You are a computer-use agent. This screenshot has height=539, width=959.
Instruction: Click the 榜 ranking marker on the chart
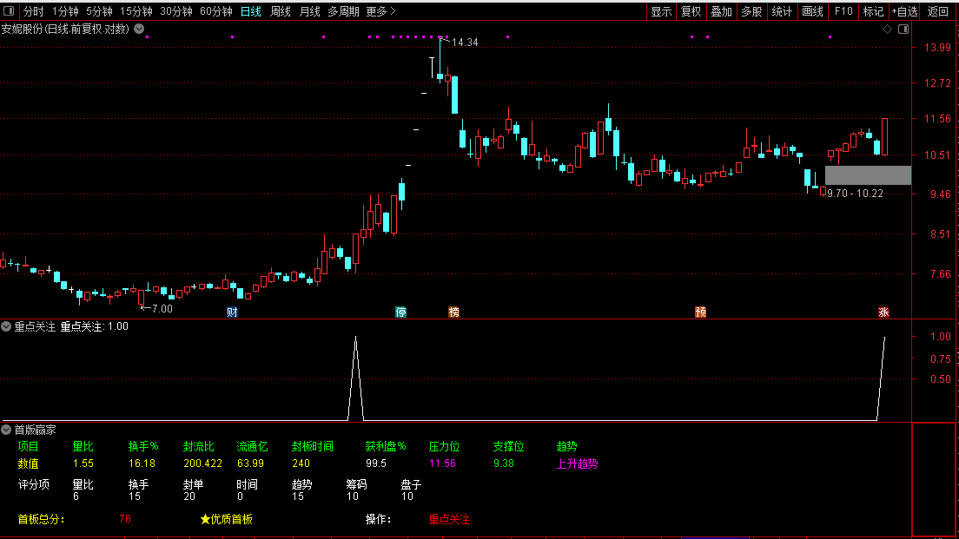(453, 312)
